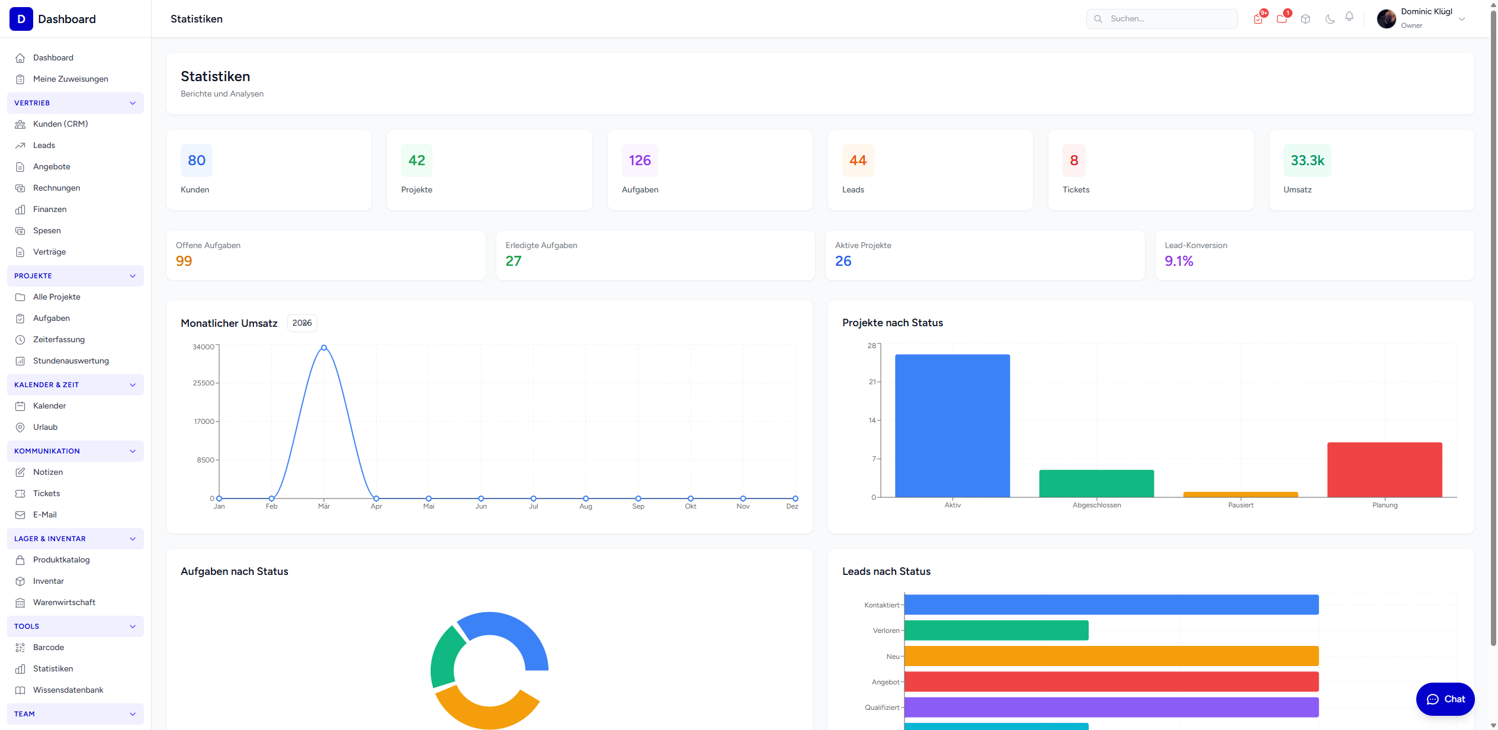
Task: Click the Barcode icon in the sidebar
Action: [x=20, y=648]
